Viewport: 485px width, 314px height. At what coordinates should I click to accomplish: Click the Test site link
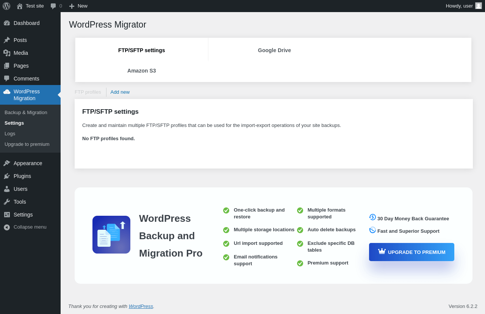(x=35, y=6)
